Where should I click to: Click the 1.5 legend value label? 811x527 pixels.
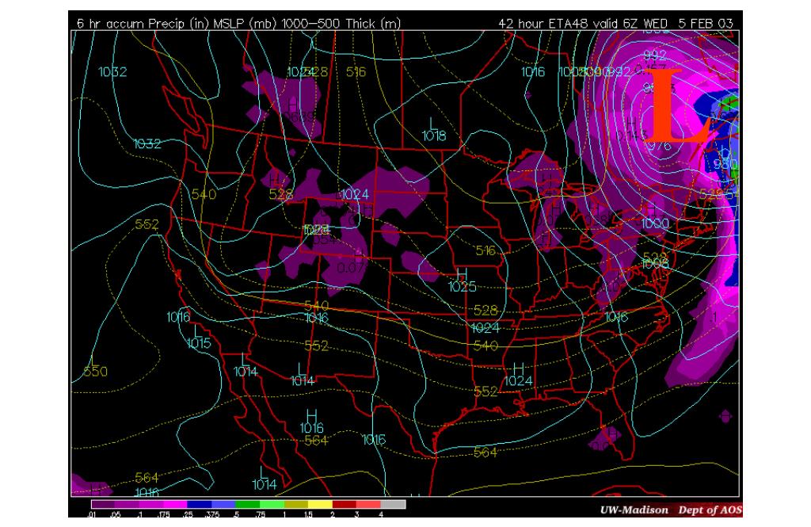click(x=308, y=514)
